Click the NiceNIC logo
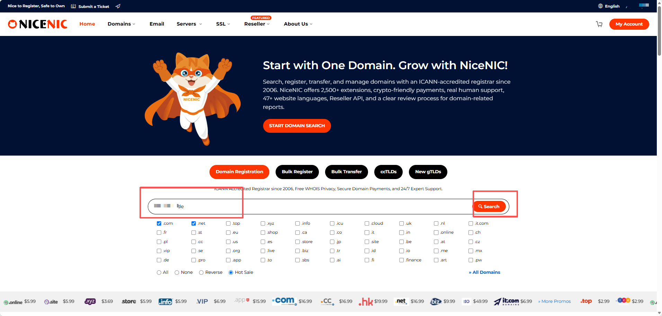The height and width of the screenshot is (316, 662). coord(37,24)
